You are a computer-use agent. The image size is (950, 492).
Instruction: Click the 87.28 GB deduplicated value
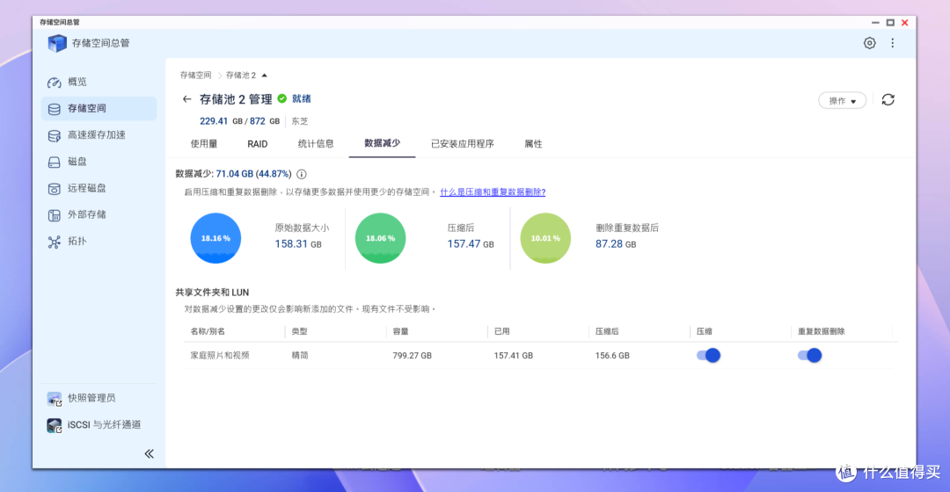(616, 244)
